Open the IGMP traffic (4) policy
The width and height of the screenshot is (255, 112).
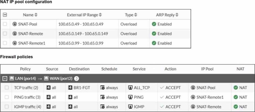pos(26,107)
